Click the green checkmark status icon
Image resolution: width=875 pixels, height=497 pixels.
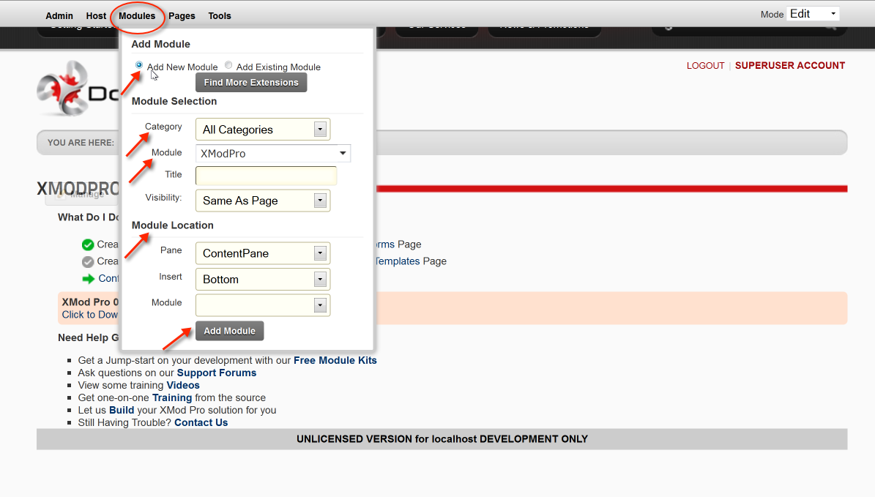[x=88, y=244]
